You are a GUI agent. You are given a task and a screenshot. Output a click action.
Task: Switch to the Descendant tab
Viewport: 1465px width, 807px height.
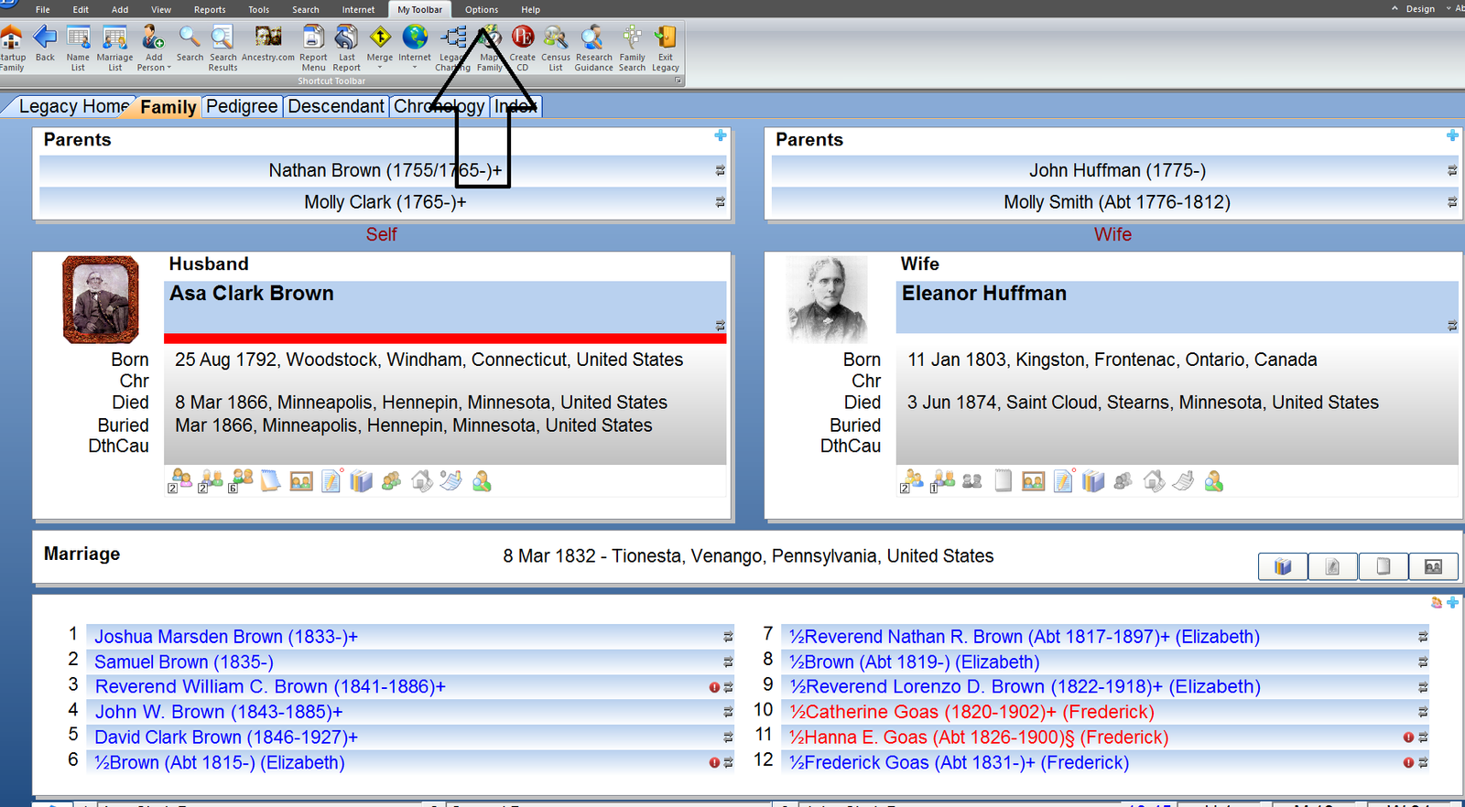[336, 106]
